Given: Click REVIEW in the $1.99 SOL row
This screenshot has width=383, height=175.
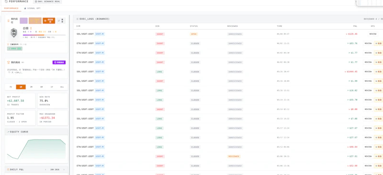Looking at the screenshot, I should click(368, 81).
